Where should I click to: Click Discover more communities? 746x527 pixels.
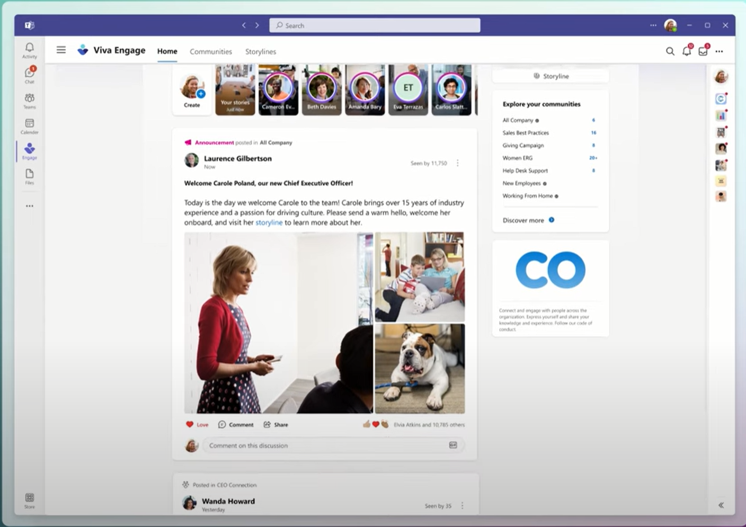coord(523,220)
